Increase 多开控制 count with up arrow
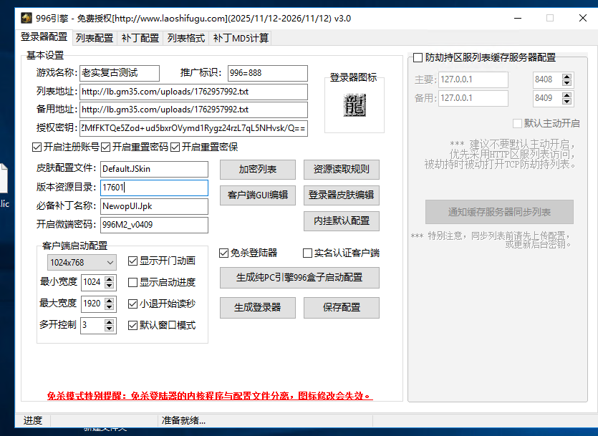Screen dimensions: 598x436 tap(110, 321)
